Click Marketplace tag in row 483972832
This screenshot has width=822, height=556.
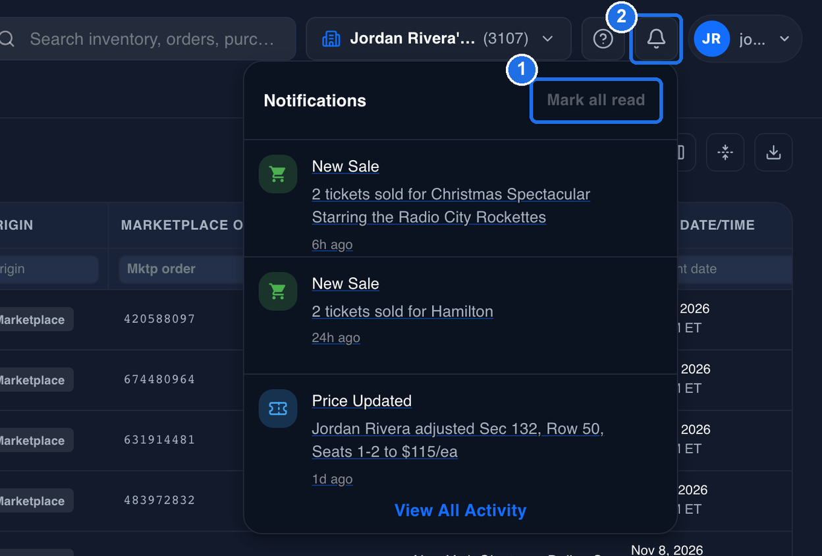[36, 501]
